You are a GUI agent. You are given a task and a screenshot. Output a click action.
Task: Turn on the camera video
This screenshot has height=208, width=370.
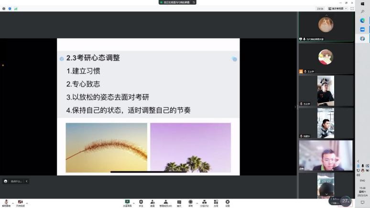point(20,202)
